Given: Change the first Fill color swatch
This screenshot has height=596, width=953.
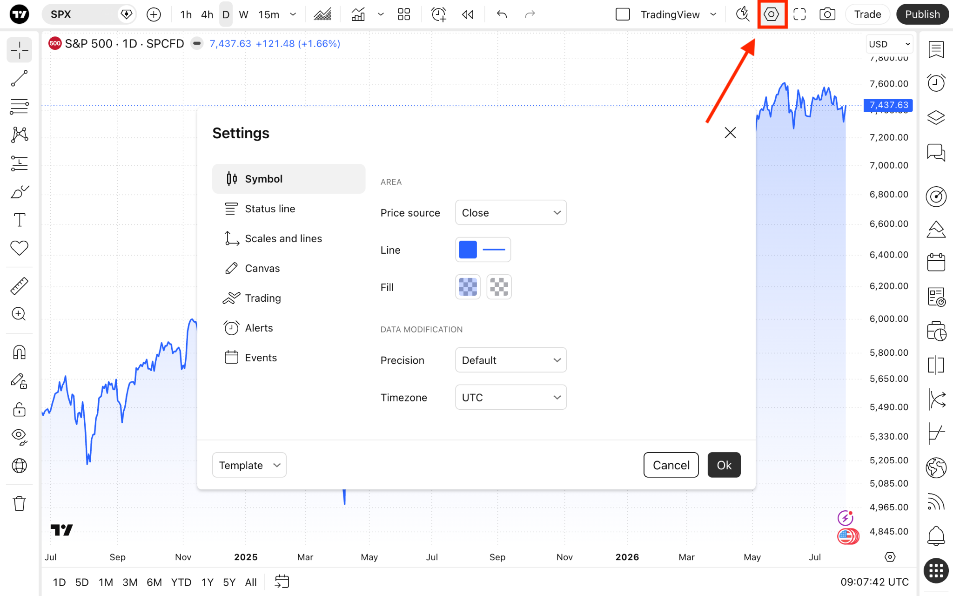Looking at the screenshot, I should click(468, 287).
